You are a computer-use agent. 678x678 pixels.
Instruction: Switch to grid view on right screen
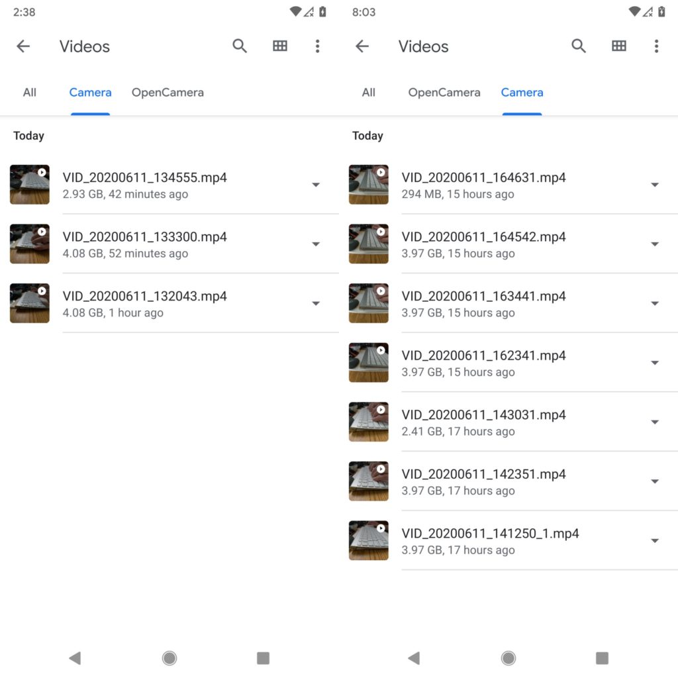[x=619, y=46]
